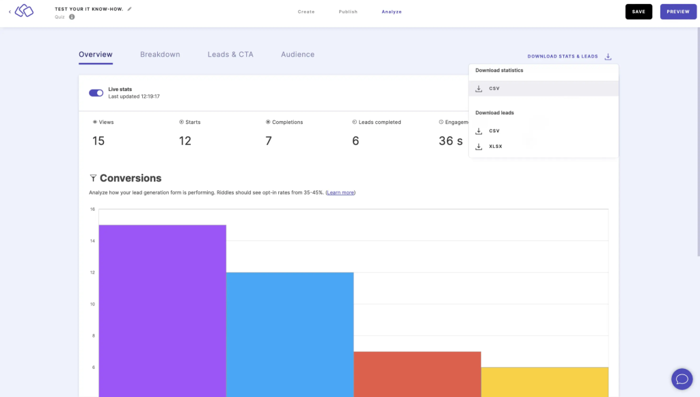Click the download icon for statistics CSV
The width and height of the screenshot is (700, 397).
[x=479, y=88]
